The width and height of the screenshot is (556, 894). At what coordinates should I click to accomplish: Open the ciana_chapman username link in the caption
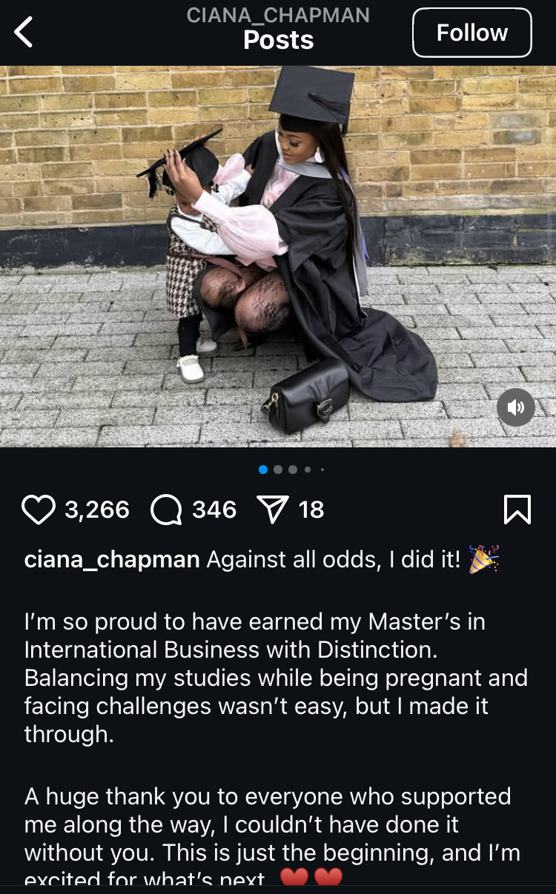point(112,560)
